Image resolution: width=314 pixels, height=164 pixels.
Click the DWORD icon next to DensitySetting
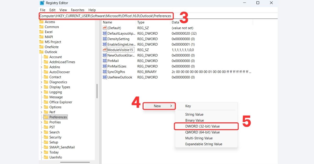tap(104, 39)
